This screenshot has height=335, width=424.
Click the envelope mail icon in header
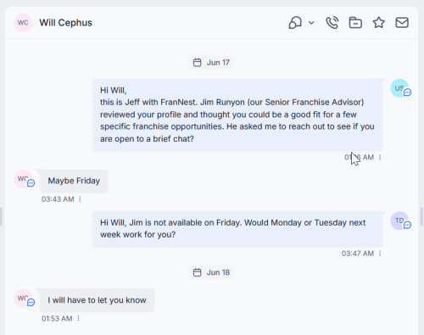coord(402,23)
